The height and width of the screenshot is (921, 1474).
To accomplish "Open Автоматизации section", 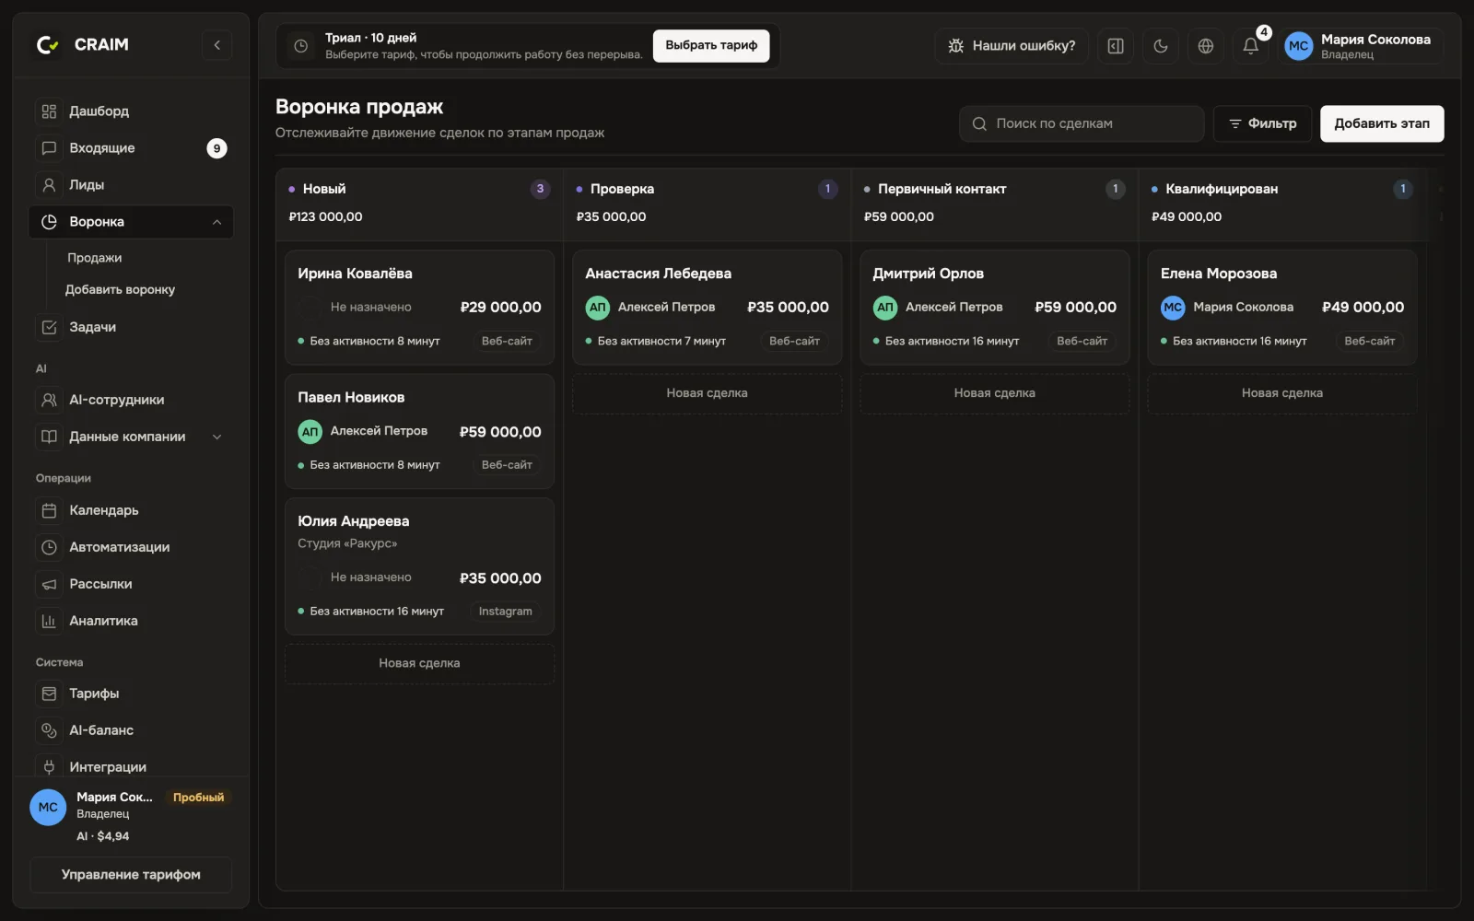I will pos(131,547).
